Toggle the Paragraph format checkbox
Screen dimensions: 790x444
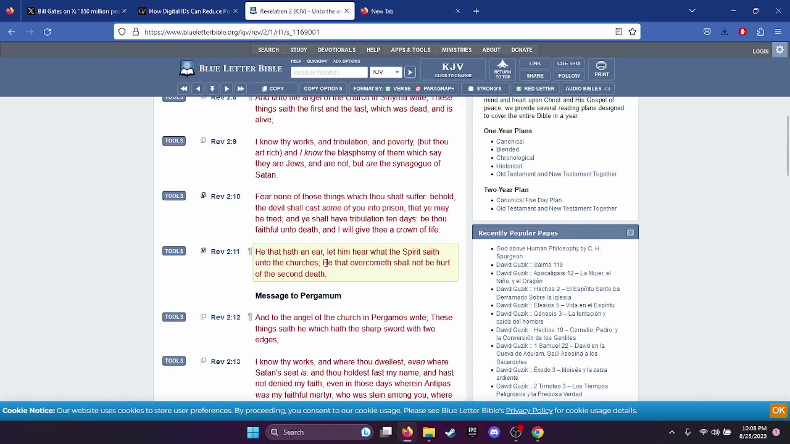click(x=418, y=89)
